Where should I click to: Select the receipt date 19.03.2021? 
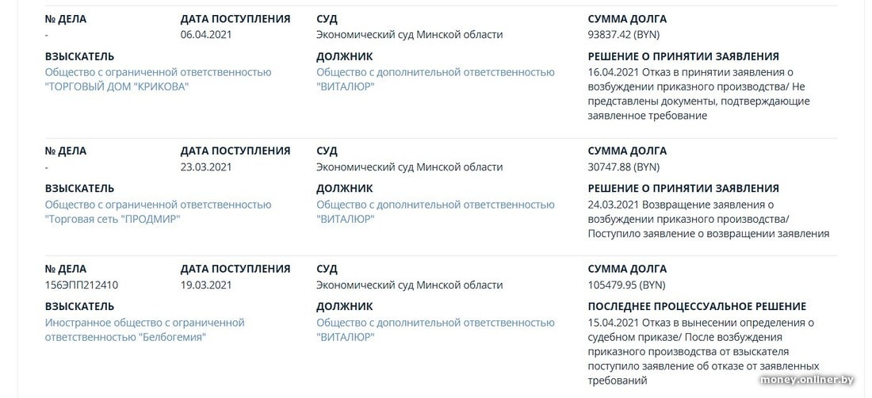[206, 285]
